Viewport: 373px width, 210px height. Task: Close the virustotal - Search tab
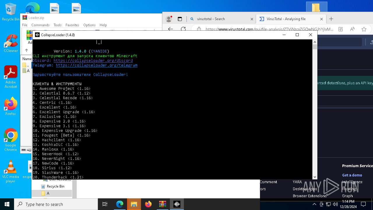coord(252,19)
